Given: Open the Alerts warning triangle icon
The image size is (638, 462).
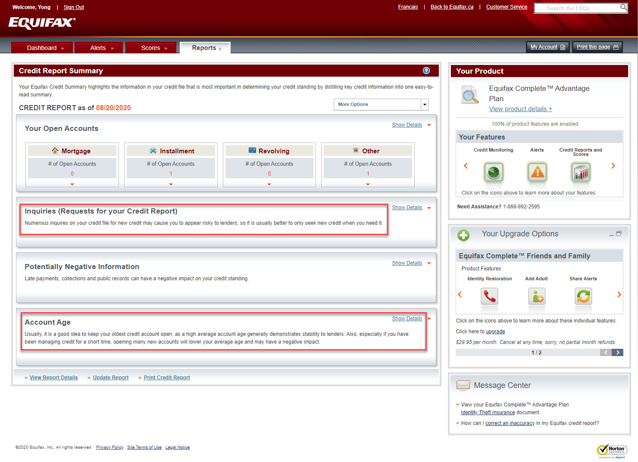Looking at the screenshot, I should [x=537, y=172].
